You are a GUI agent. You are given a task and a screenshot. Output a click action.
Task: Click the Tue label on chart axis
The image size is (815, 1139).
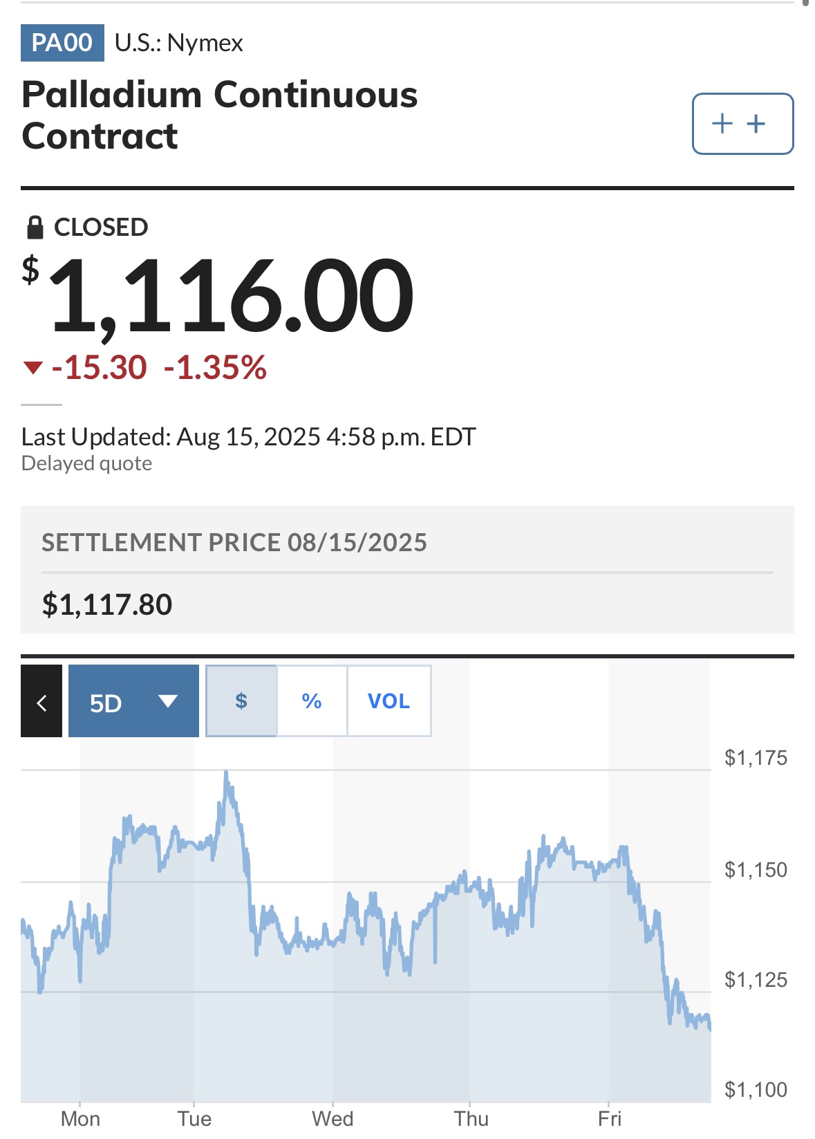point(194,1119)
